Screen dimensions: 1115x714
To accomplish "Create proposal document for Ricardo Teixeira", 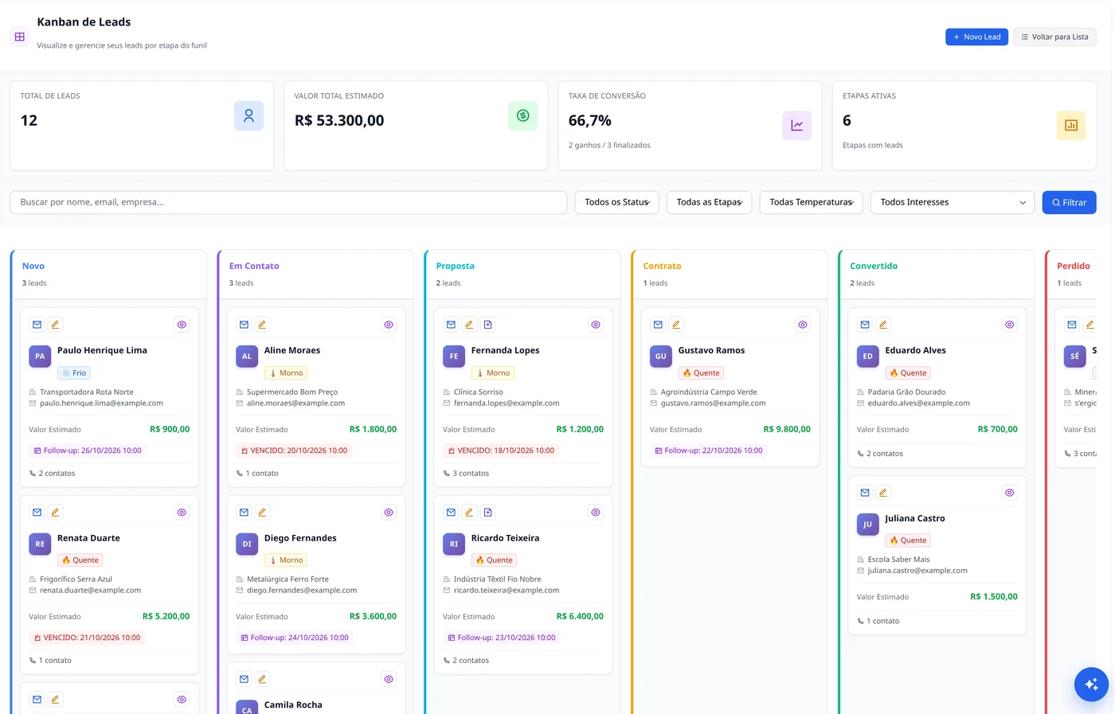I will point(488,513).
